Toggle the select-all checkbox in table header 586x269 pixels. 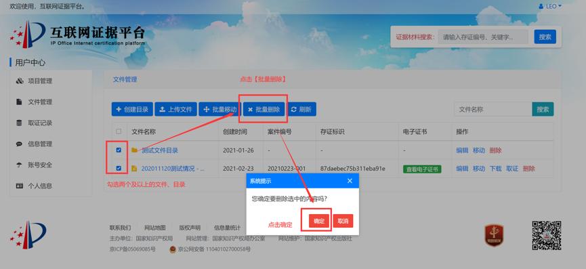click(119, 131)
